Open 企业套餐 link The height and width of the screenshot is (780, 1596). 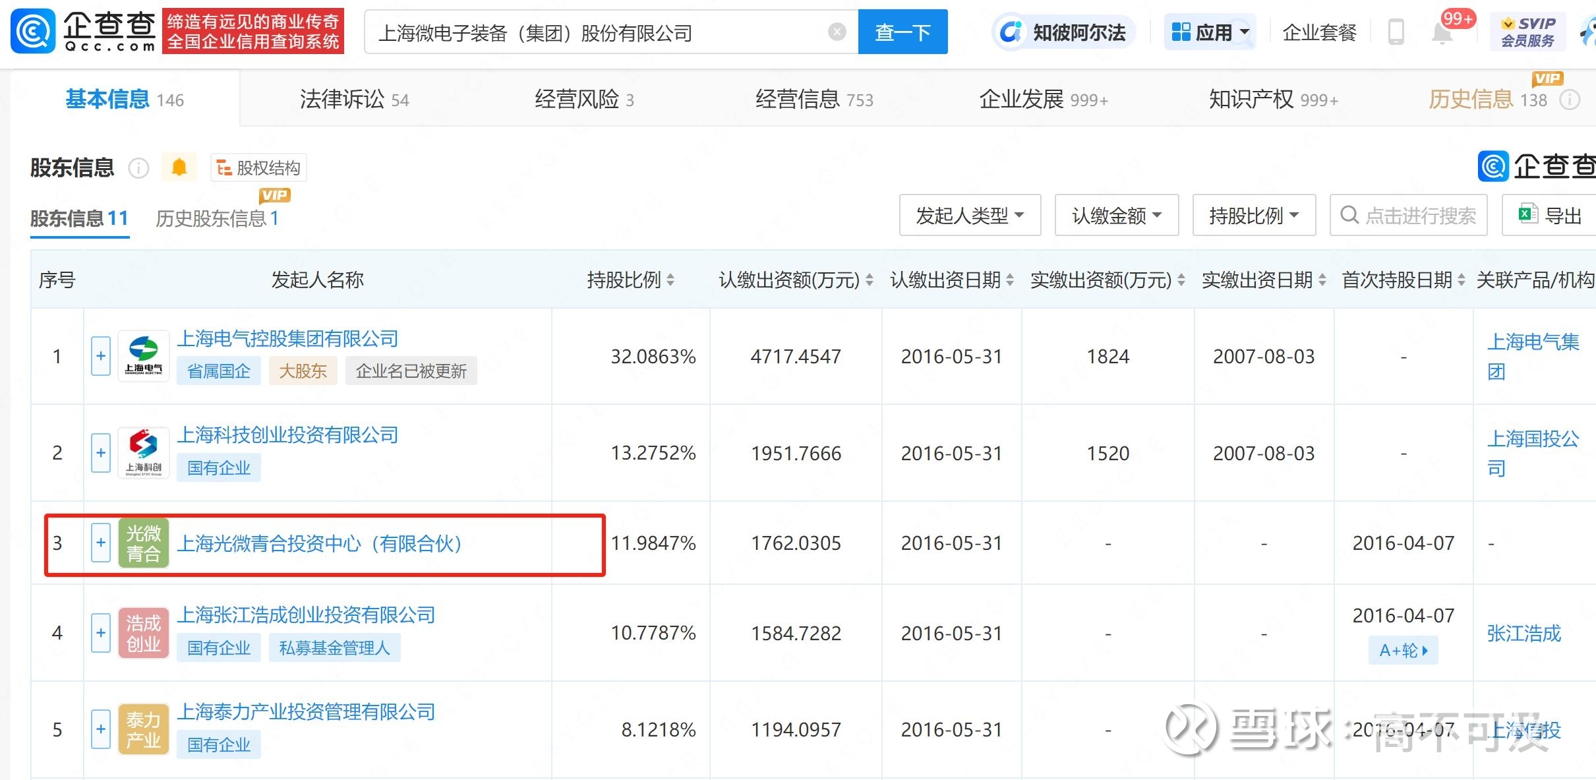pos(1319,32)
